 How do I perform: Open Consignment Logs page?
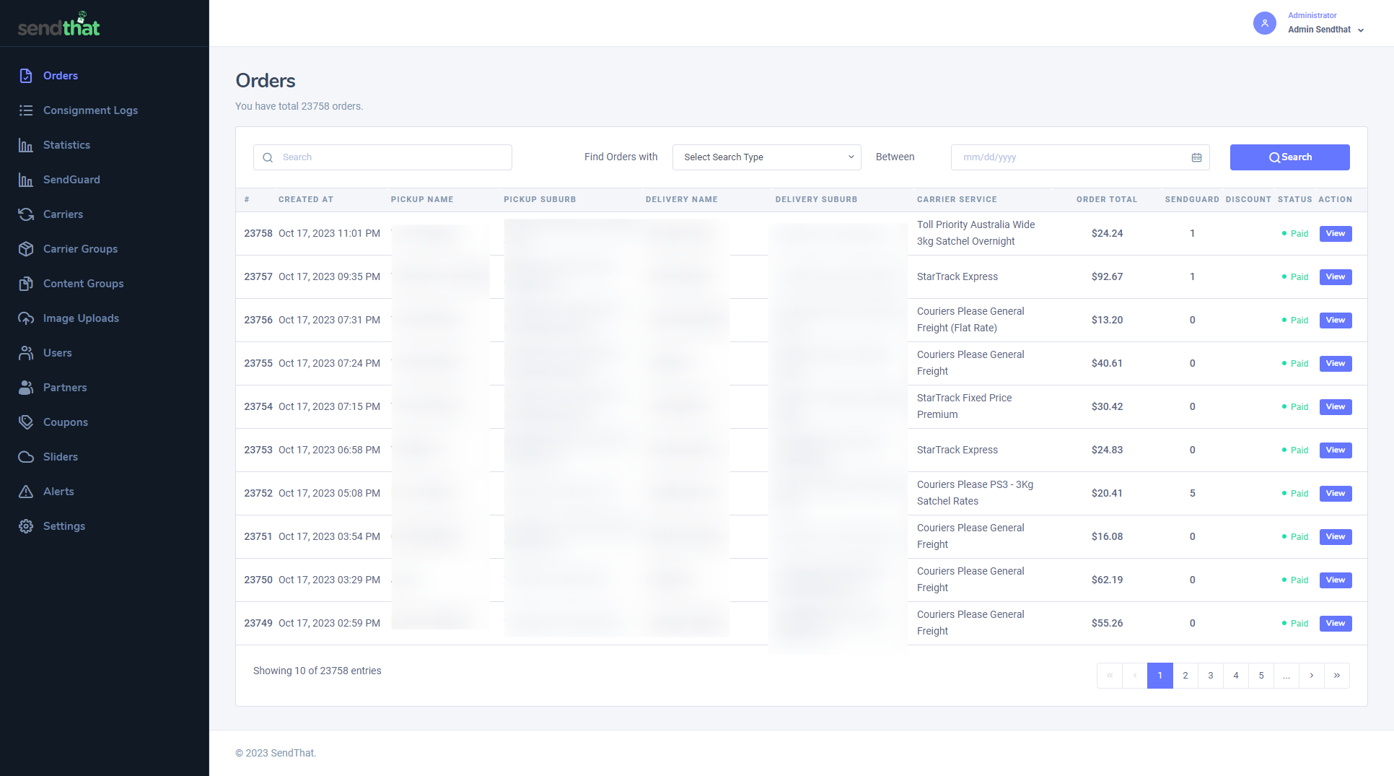pyautogui.click(x=90, y=110)
